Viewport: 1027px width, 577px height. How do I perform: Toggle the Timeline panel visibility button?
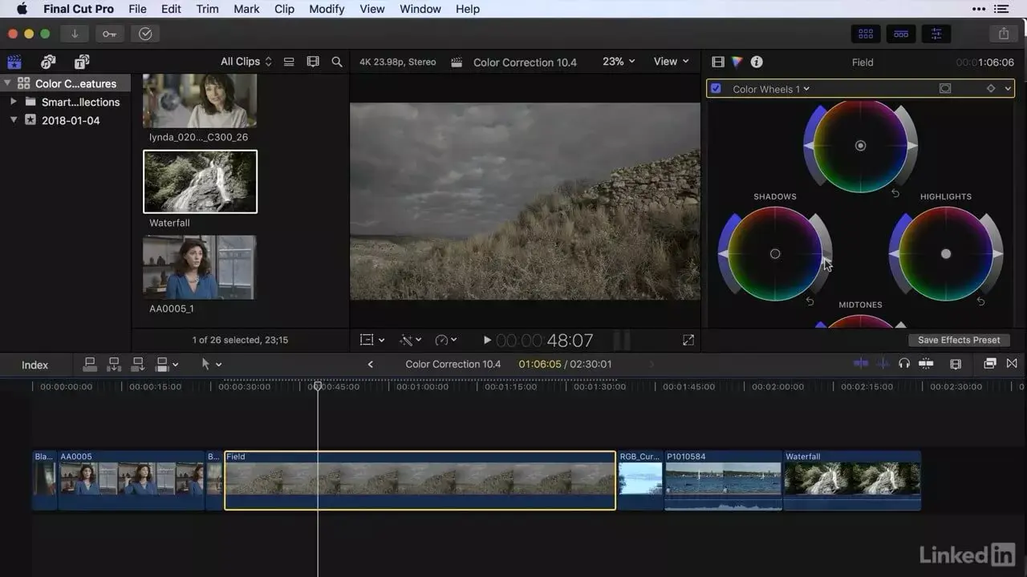point(901,34)
